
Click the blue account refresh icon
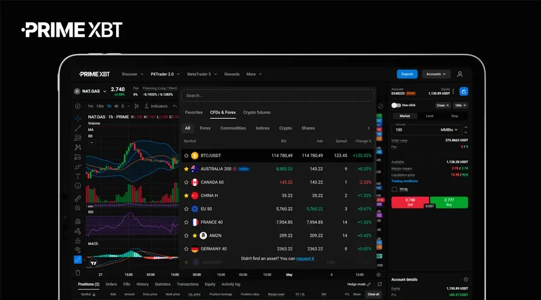coord(463,91)
